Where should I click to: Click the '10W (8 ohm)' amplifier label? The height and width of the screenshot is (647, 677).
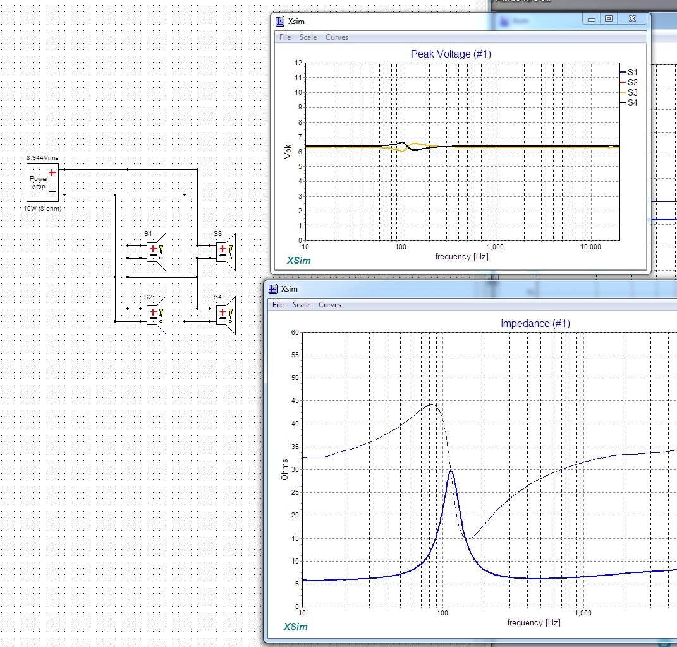[x=42, y=208]
